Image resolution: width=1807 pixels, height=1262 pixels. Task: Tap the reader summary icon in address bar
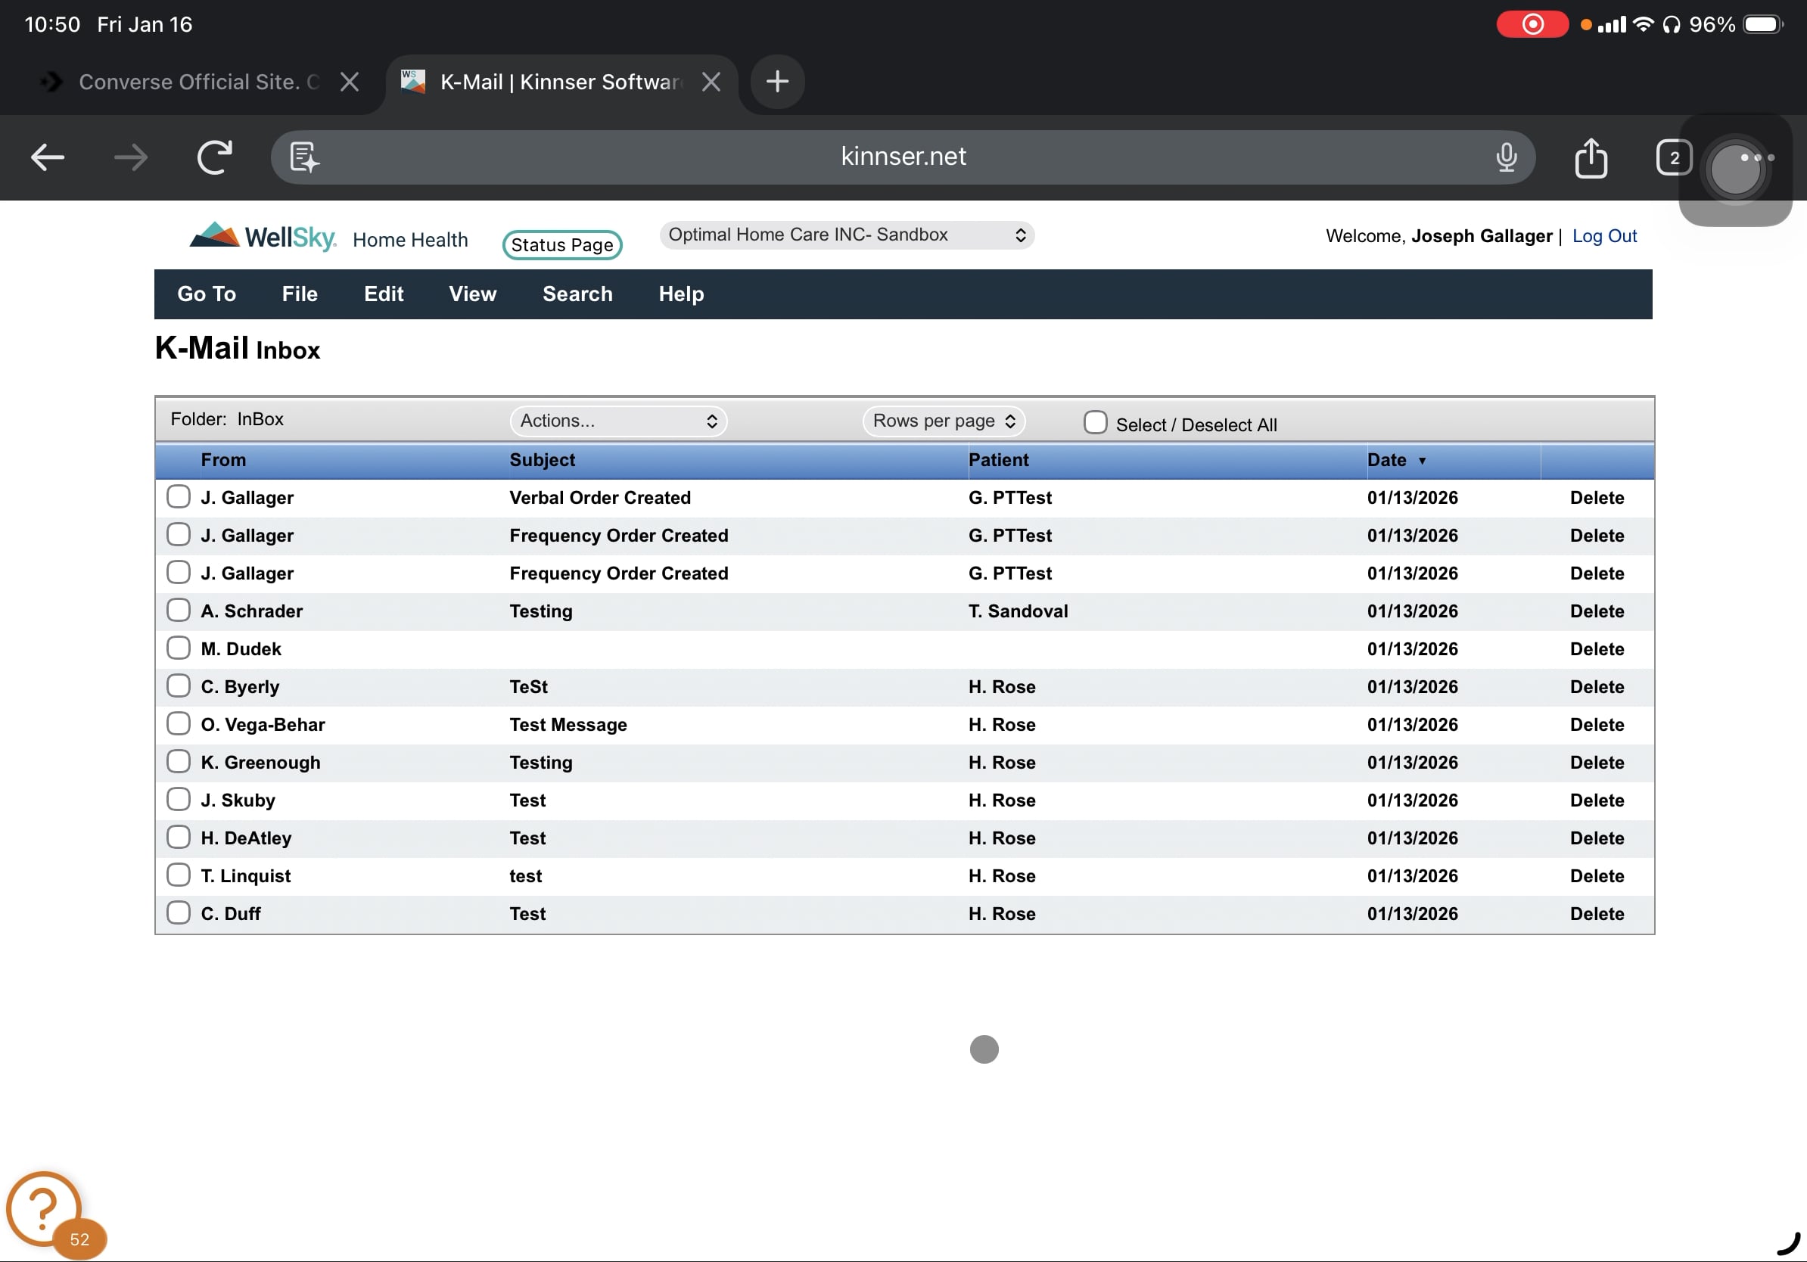pos(303,157)
